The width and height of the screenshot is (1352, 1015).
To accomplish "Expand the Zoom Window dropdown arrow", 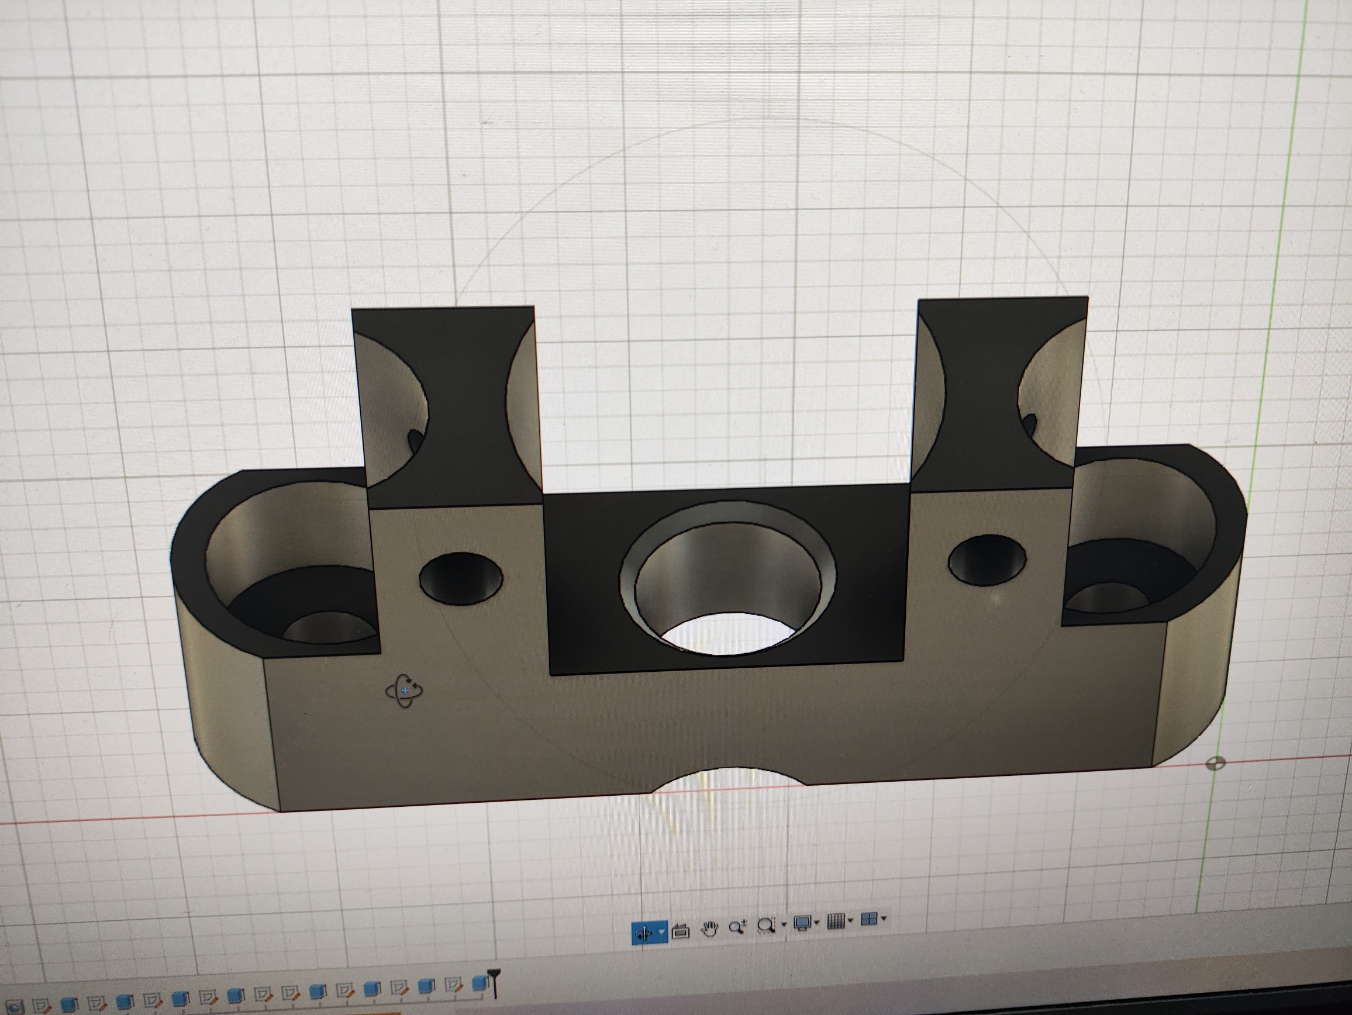I will pyautogui.click(x=784, y=924).
